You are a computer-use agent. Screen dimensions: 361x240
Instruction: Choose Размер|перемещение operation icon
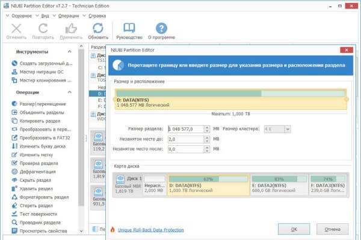click(x=14, y=104)
